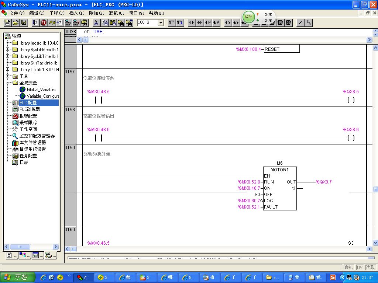Expand the library SysLibMem.lib tree node
Image resolution: width=378 pixels, height=283 pixels.
[7, 50]
